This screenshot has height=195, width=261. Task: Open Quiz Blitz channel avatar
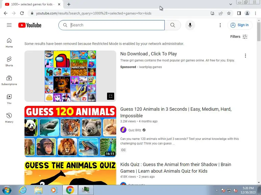tap(123, 130)
